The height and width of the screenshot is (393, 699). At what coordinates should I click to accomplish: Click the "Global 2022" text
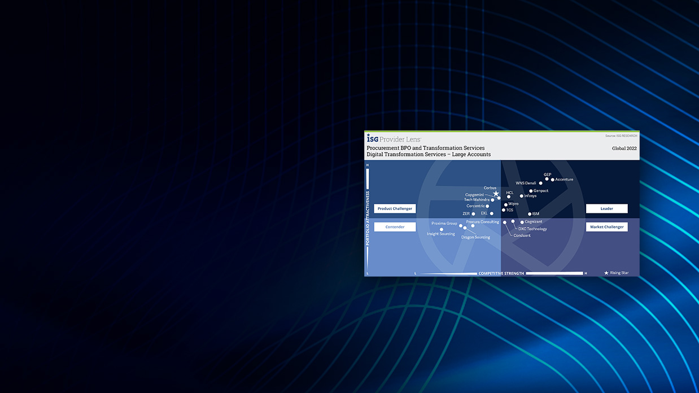click(x=624, y=149)
